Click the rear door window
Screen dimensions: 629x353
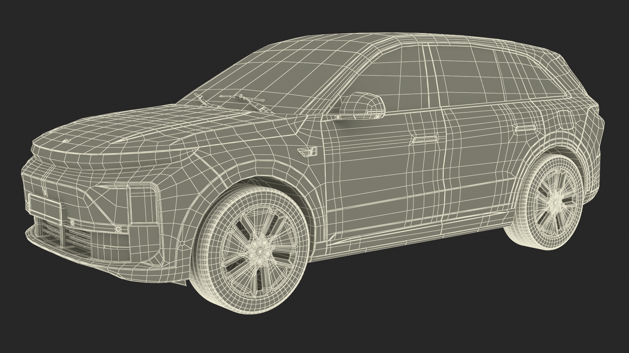(x=465, y=75)
